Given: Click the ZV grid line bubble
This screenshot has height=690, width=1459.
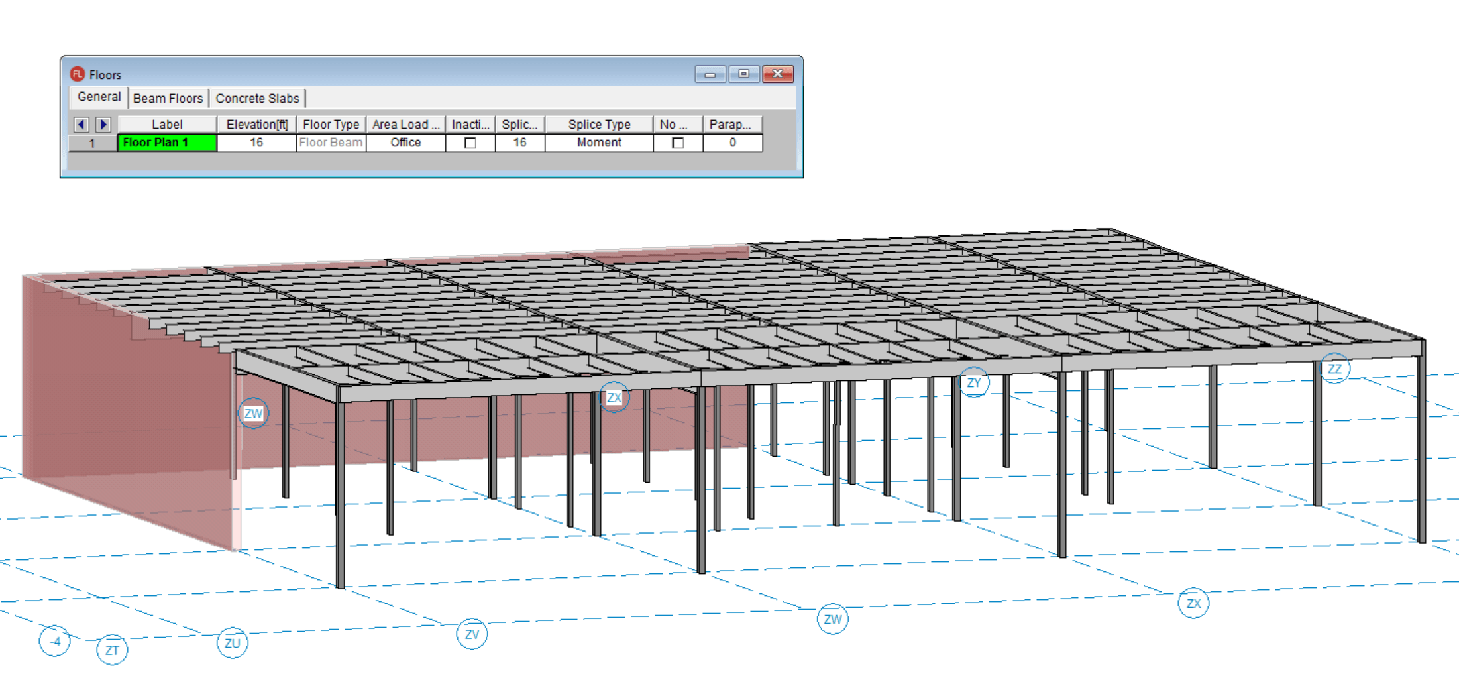Looking at the screenshot, I should pyautogui.click(x=472, y=634).
